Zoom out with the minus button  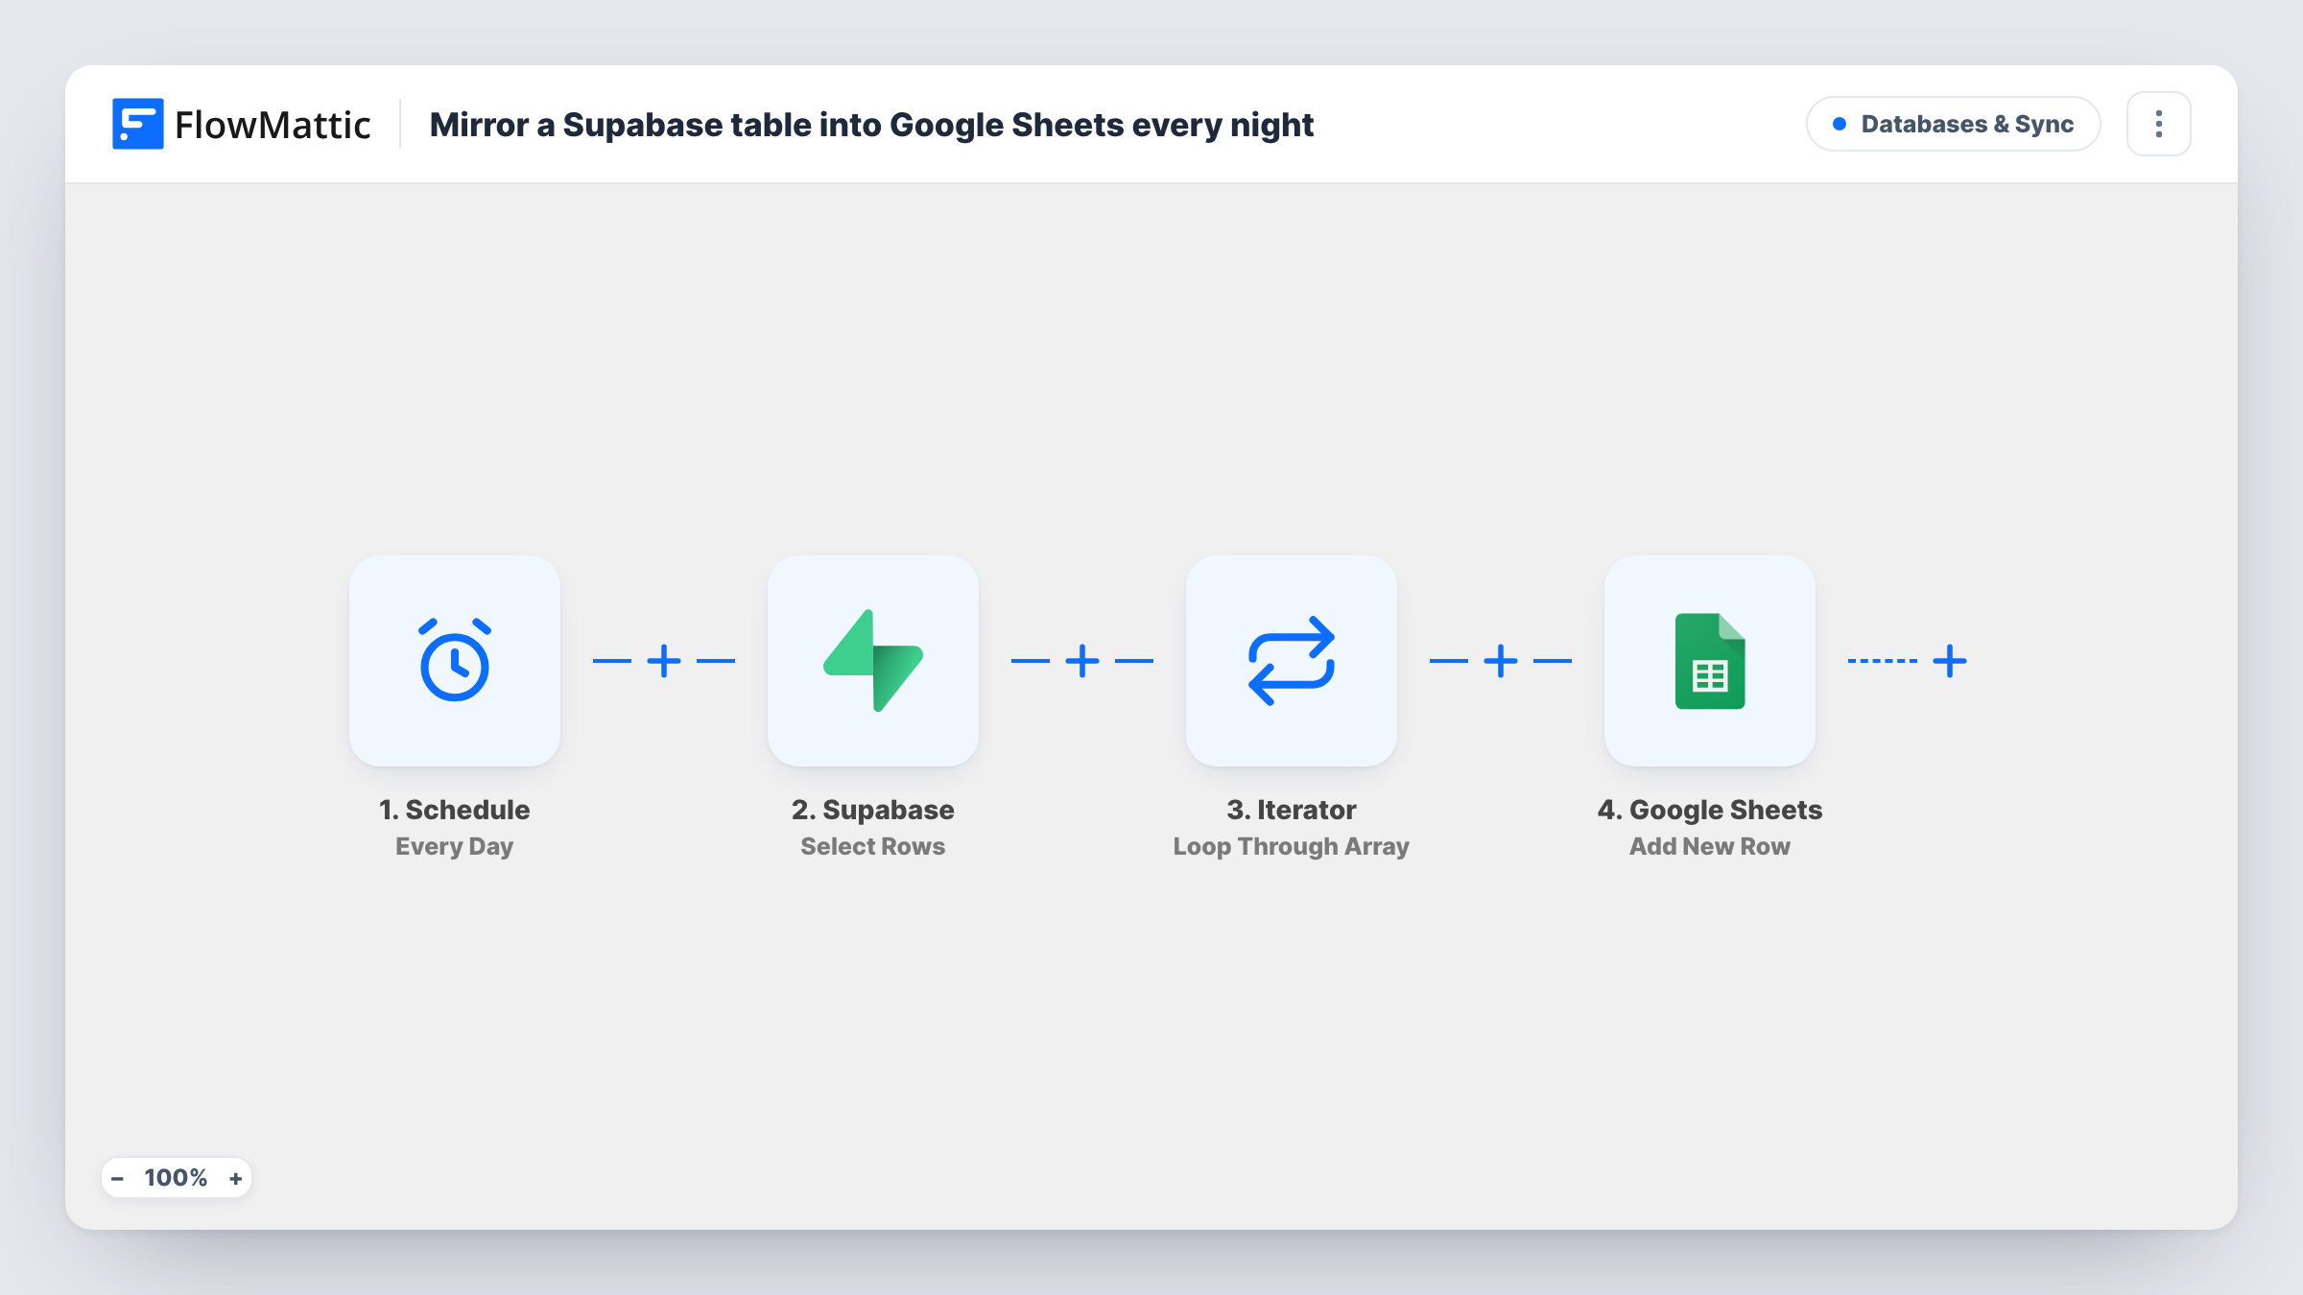(x=117, y=1178)
